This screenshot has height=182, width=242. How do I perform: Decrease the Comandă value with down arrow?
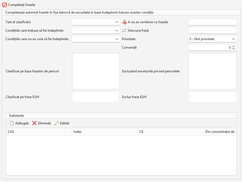(234, 49)
